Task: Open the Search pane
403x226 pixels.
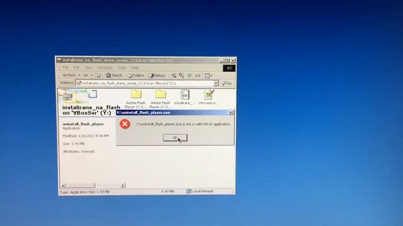Action: 114,75
